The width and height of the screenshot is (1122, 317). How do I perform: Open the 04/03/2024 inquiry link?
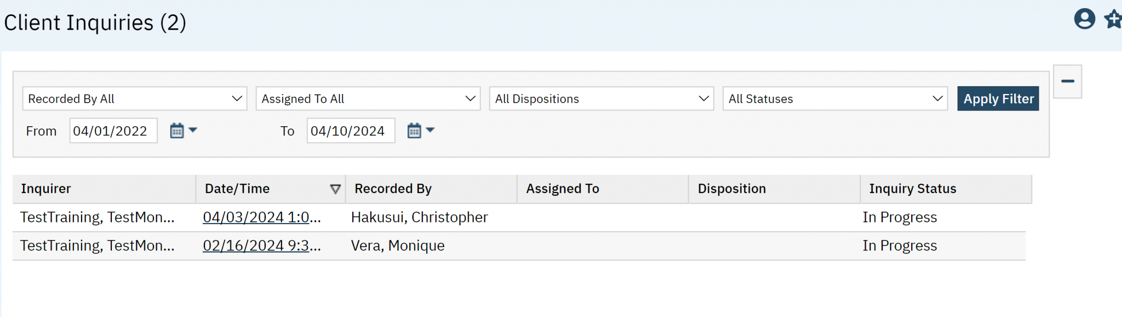point(262,217)
